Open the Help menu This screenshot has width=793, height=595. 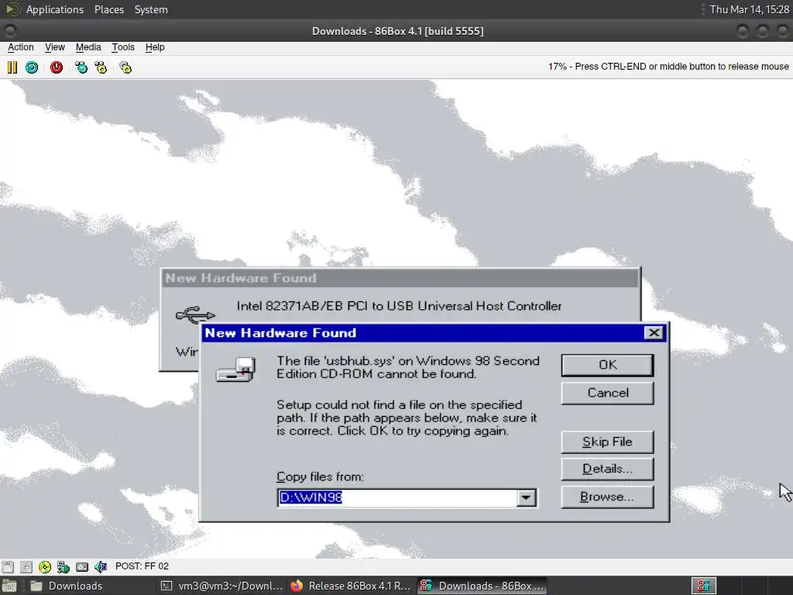click(155, 47)
